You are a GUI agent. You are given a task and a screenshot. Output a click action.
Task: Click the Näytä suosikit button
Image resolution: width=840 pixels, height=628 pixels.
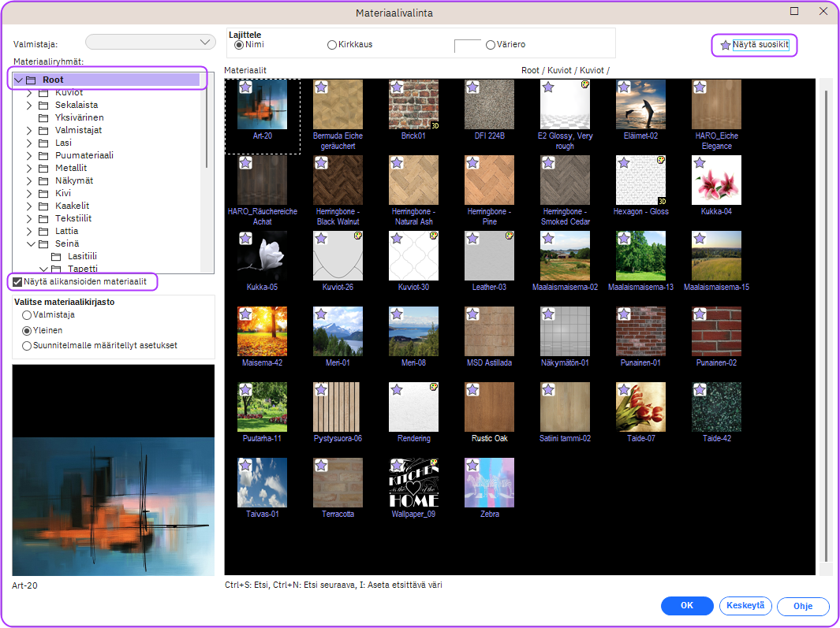pyautogui.click(x=754, y=45)
